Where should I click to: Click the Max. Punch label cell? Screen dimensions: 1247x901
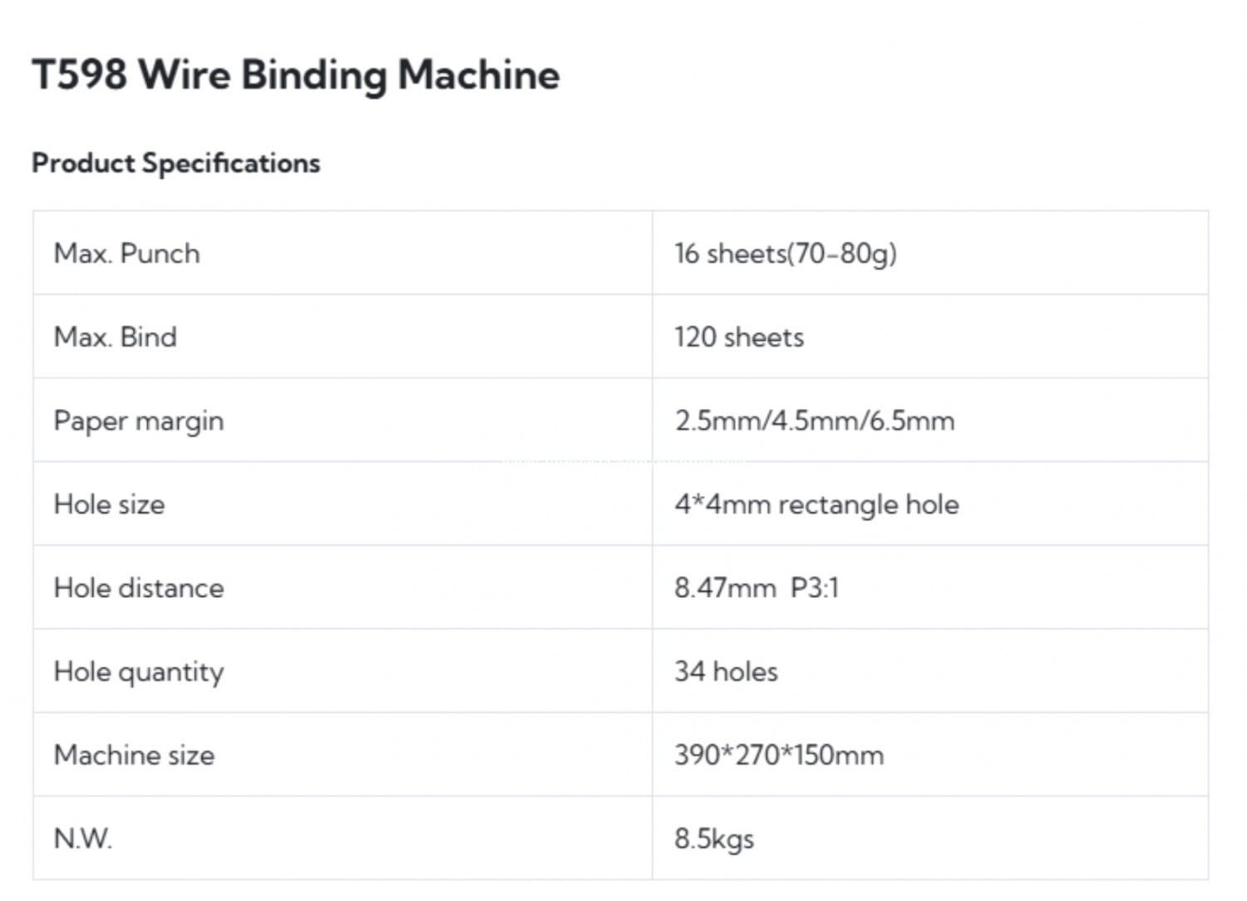(126, 254)
